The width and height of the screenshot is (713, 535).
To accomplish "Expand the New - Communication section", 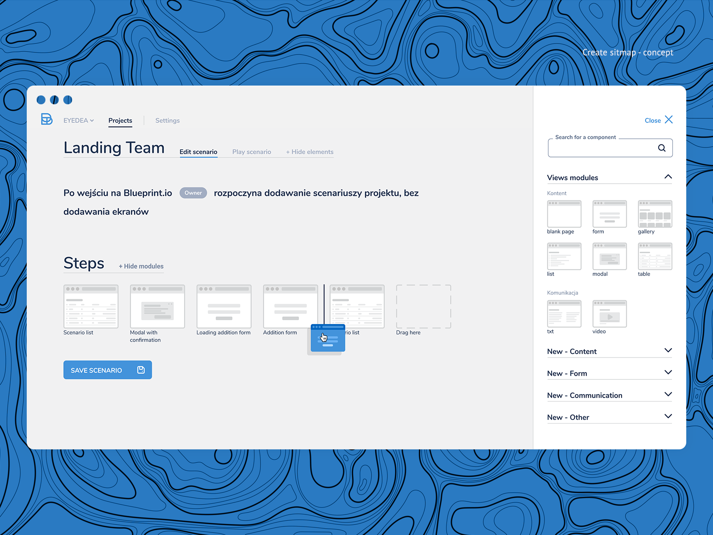I will (x=610, y=395).
